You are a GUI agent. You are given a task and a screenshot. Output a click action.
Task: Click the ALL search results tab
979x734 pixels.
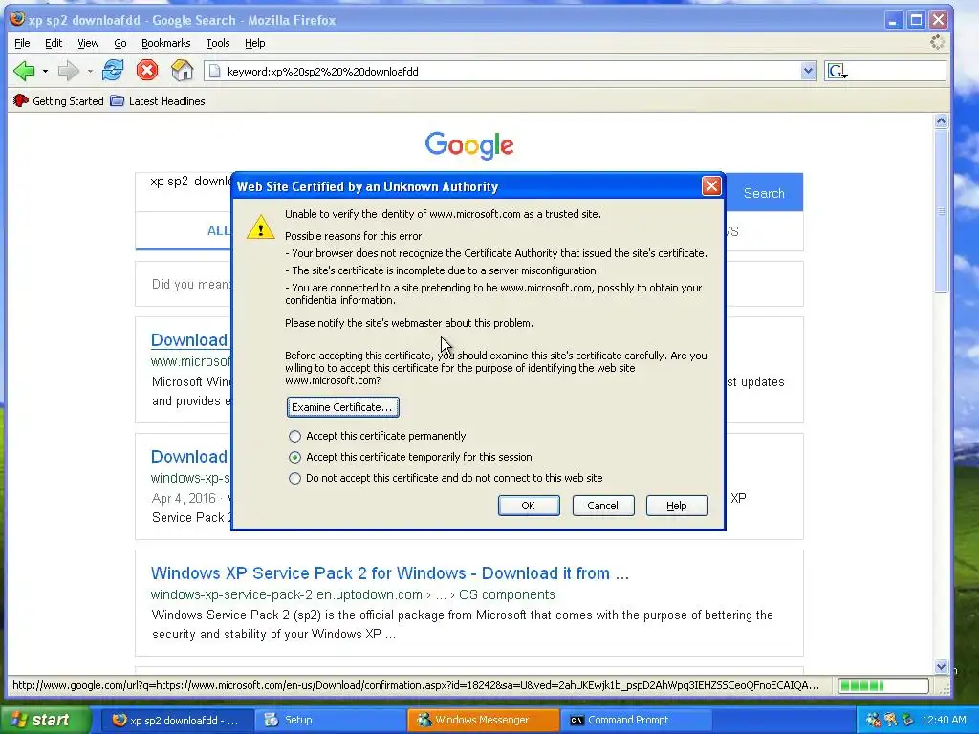(219, 231)
